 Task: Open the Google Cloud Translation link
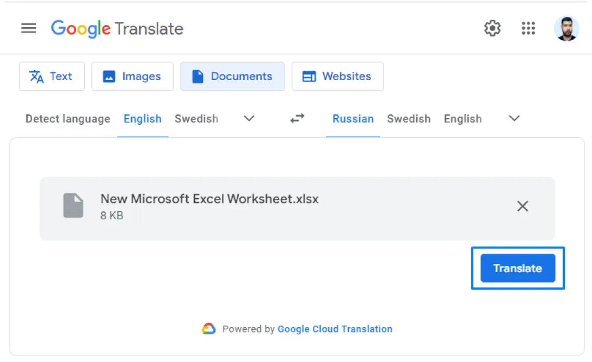(x=335, y=328)
